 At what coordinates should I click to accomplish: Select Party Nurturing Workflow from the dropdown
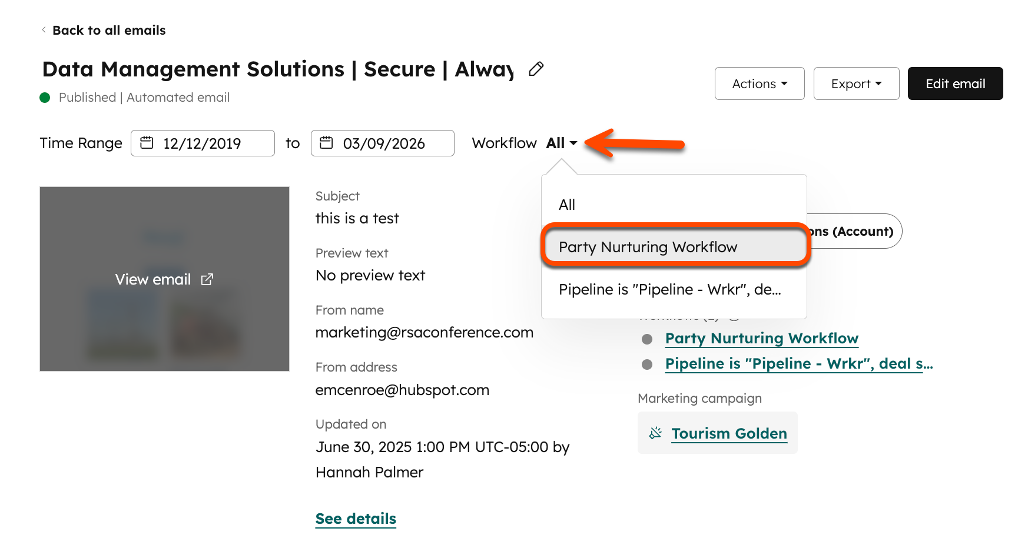[648, 247]
